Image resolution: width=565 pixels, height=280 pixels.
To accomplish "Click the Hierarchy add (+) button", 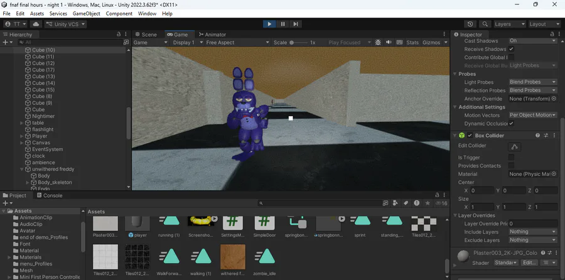I will tap(7, 42).
